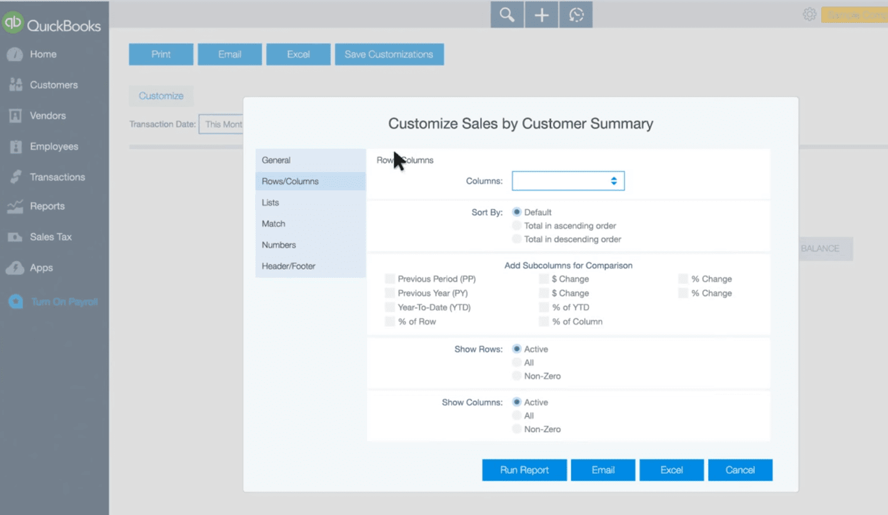Viewport: 888px width, 515px height.
Task: Open the Columns dropdown
Action: click(568, 180)
